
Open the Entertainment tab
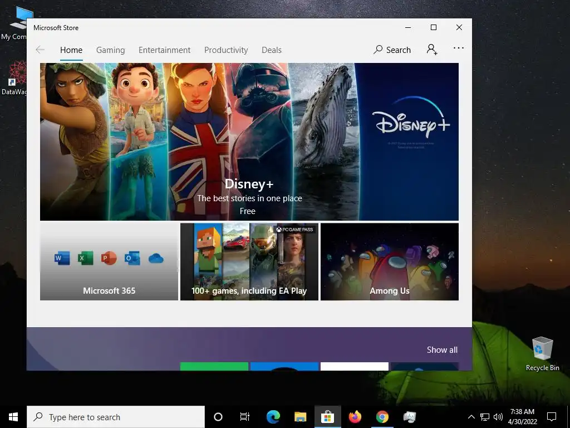[x=164, y=50]
